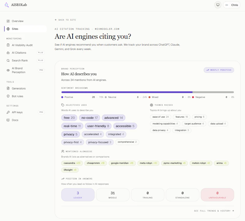The image size is (245, 221).
Task: Select the Leader position card
Action: point(78,195)
